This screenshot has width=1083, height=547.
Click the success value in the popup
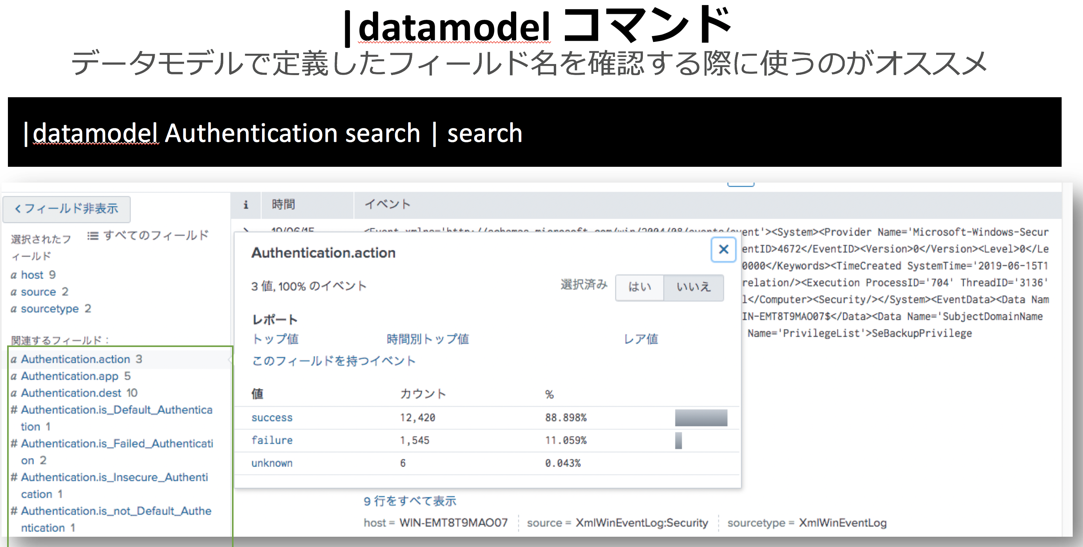272,418
